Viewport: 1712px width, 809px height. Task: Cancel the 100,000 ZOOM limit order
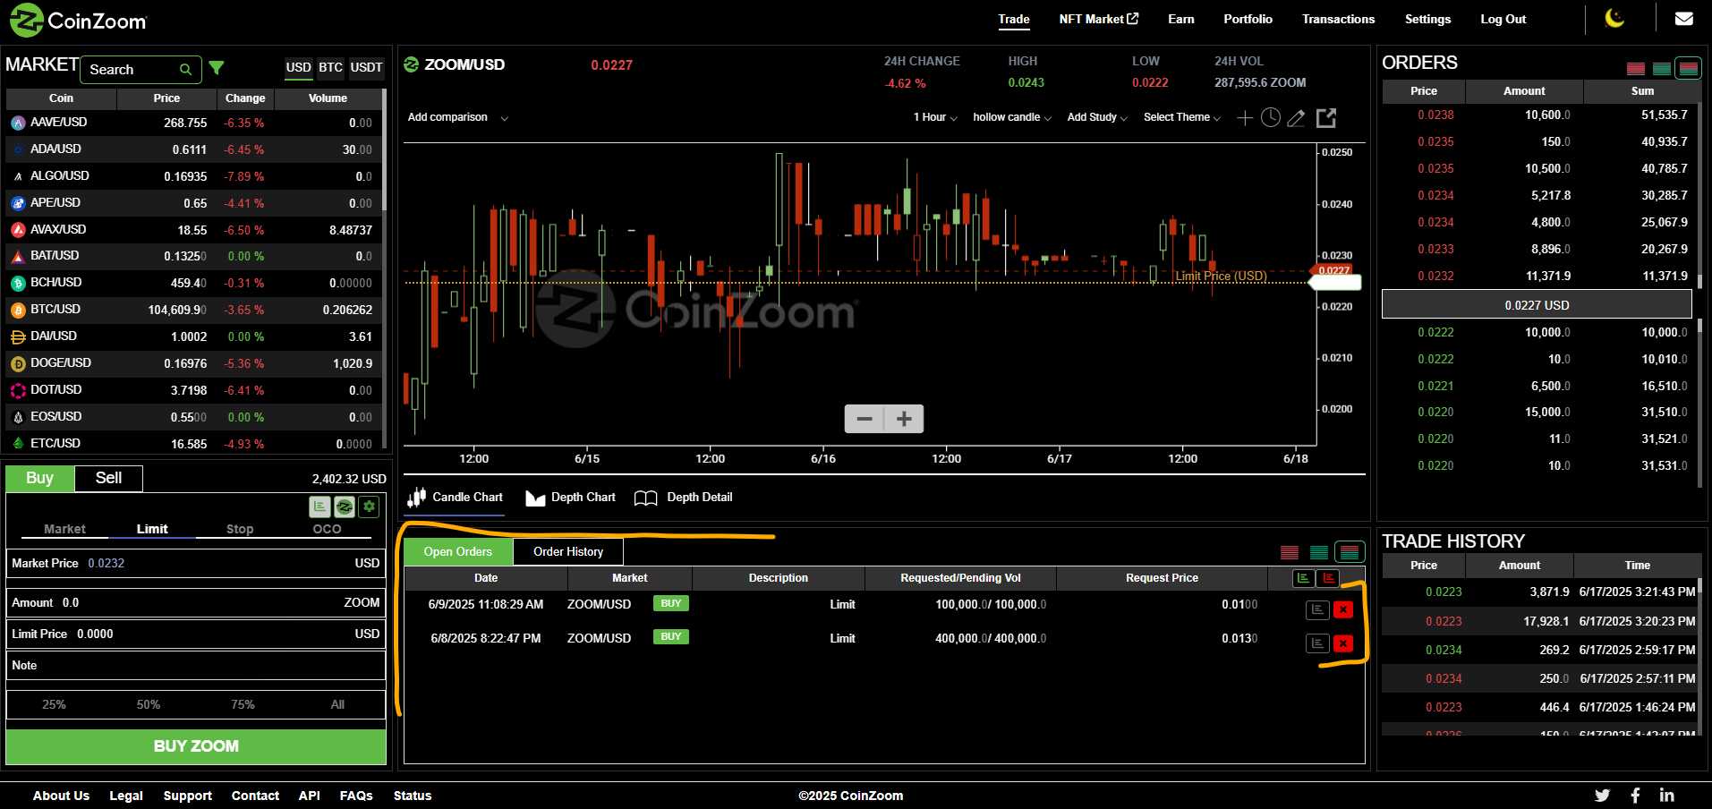coord(1343,609)
